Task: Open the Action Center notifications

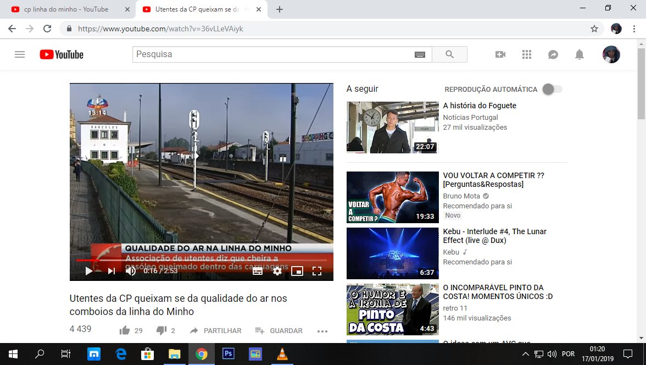Action: pos(628,354)
